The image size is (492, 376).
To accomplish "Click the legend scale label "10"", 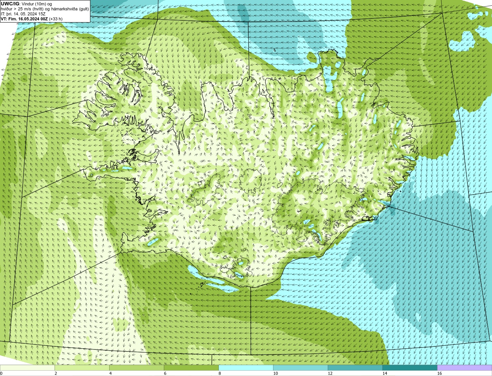I will point(275,373).
